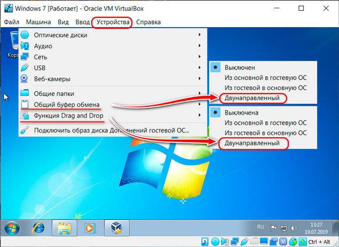Click the Network monitors icon in Devices menu

click(x=25, y=57)
